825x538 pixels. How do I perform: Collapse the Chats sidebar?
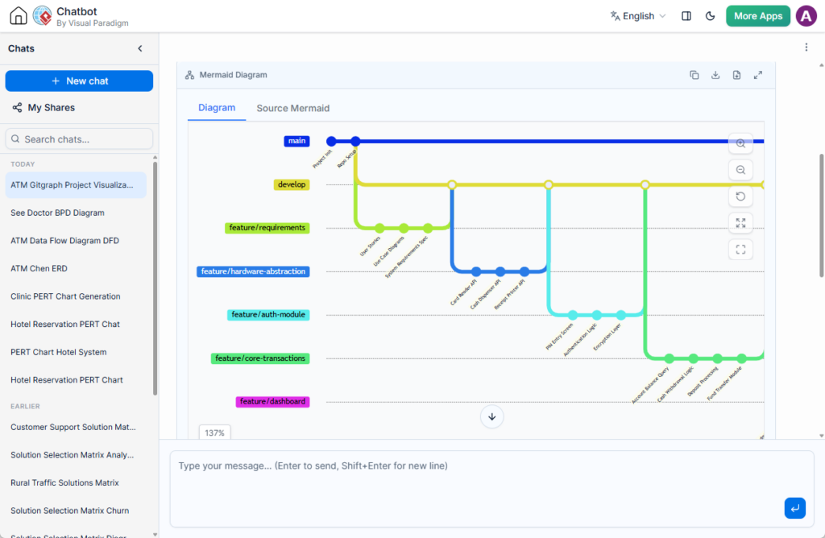[x=140, y=48]
